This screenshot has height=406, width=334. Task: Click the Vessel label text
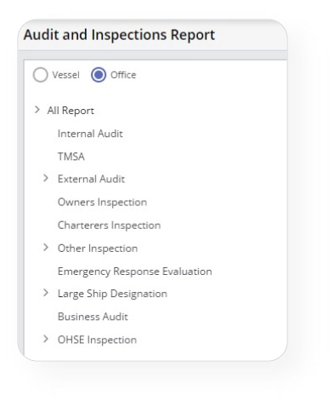tap(65, 75)
